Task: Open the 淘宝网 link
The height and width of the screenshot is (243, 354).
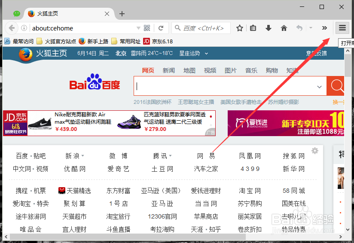Action: [x=250, y=191]
